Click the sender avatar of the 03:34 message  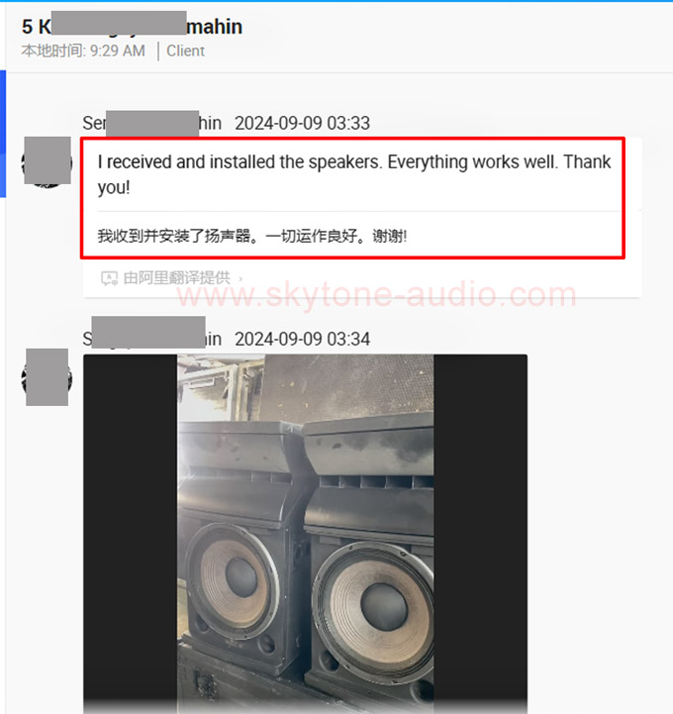pyautogui.click(x=47, y=377)
